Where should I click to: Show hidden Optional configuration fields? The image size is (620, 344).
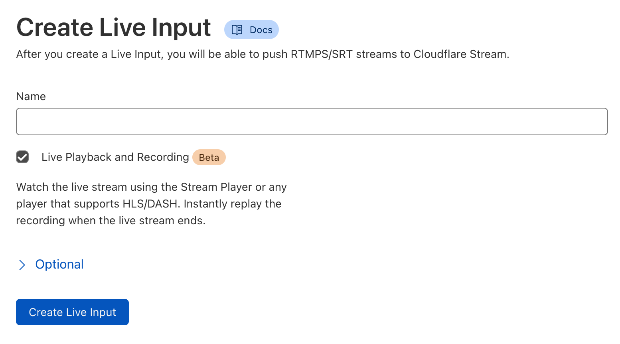point(59,264)
